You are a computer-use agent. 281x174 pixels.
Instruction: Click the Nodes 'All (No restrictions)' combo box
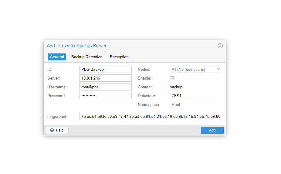pos(193,70)
